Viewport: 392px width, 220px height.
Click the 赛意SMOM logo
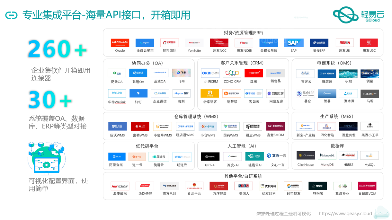275,126
